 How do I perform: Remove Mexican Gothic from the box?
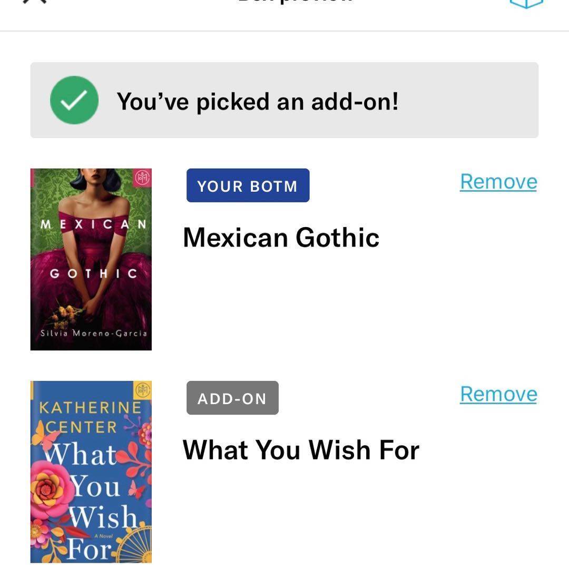click(498, 182)
